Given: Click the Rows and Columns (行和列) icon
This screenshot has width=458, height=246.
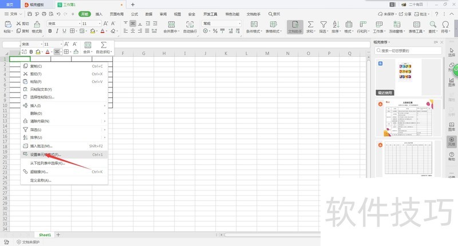Looking at the screenshot, I should click(x=363, y=24).
